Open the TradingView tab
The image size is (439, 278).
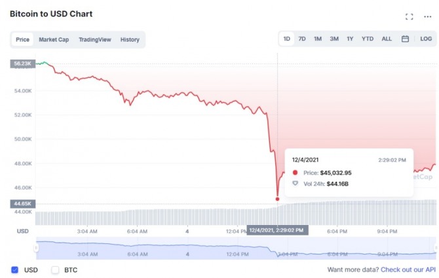95,40
